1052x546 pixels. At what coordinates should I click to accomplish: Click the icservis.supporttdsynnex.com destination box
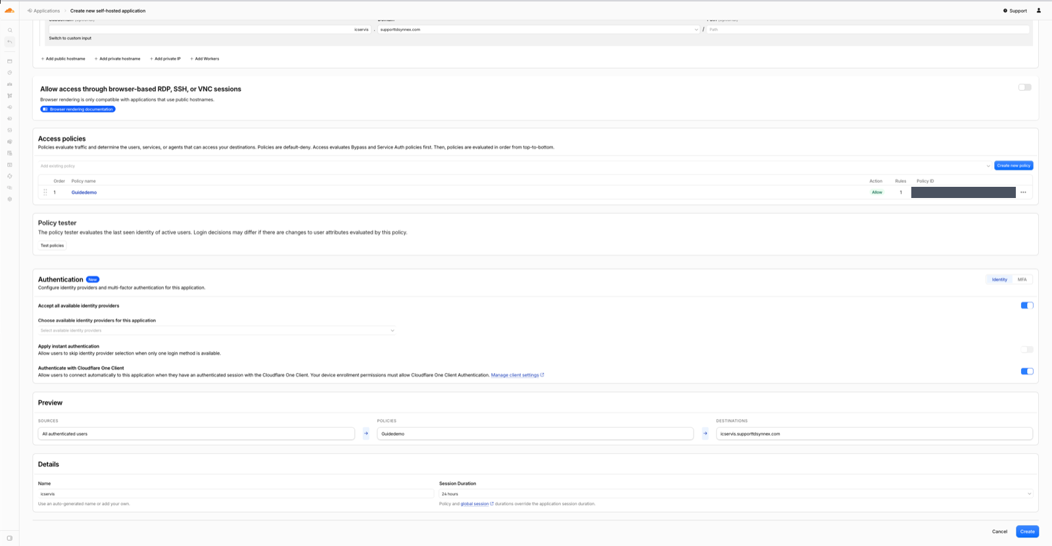[x=874, y=434]
